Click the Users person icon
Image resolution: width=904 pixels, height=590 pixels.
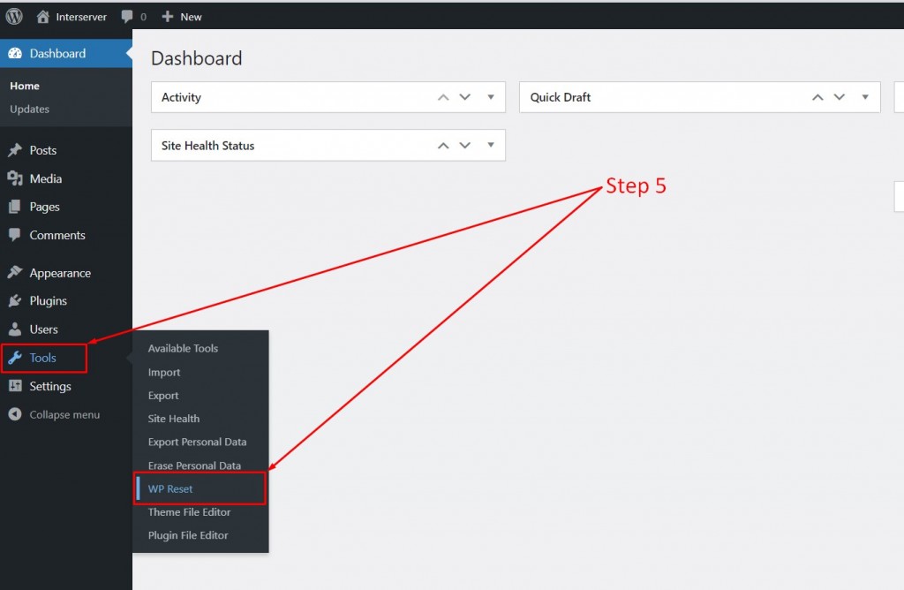[x=15, y=329]
